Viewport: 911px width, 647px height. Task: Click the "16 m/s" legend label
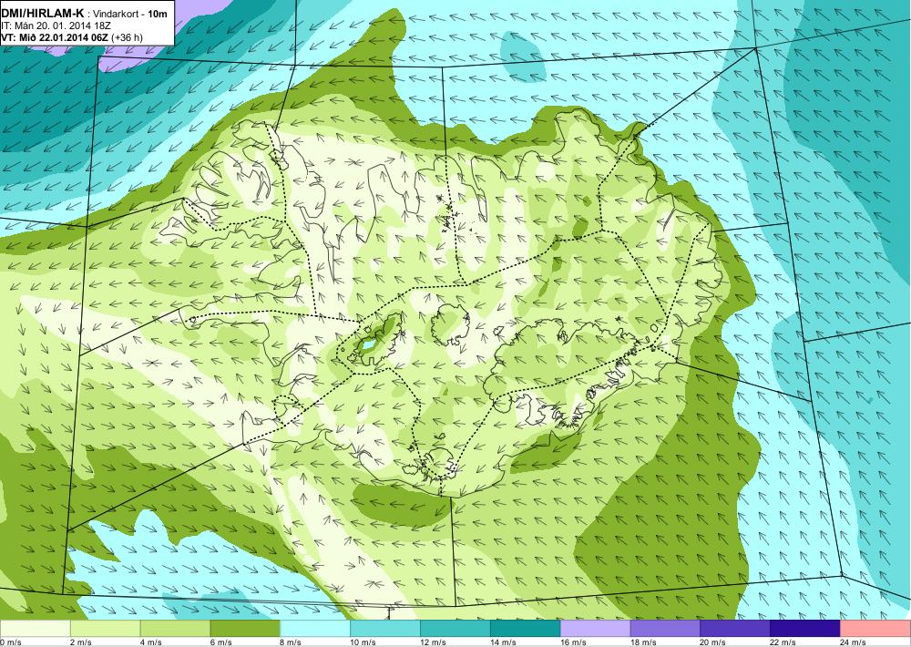coord(573,642)
